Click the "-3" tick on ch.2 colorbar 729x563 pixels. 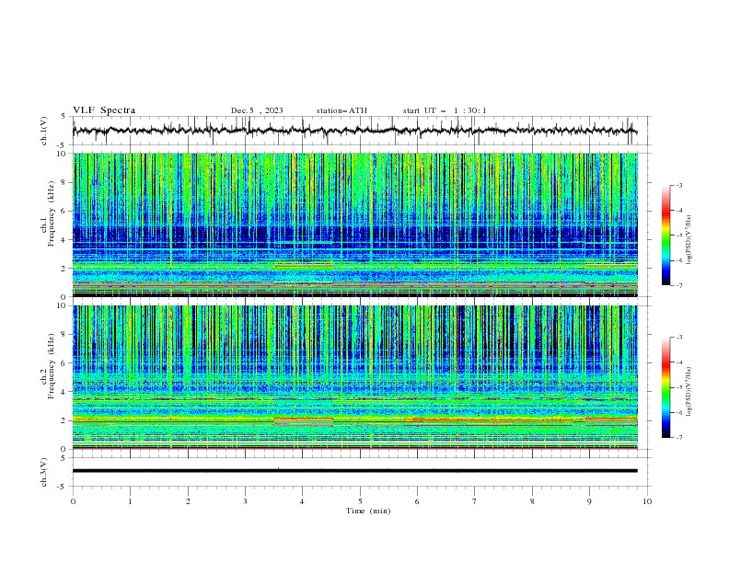click(x=678, y=338)
